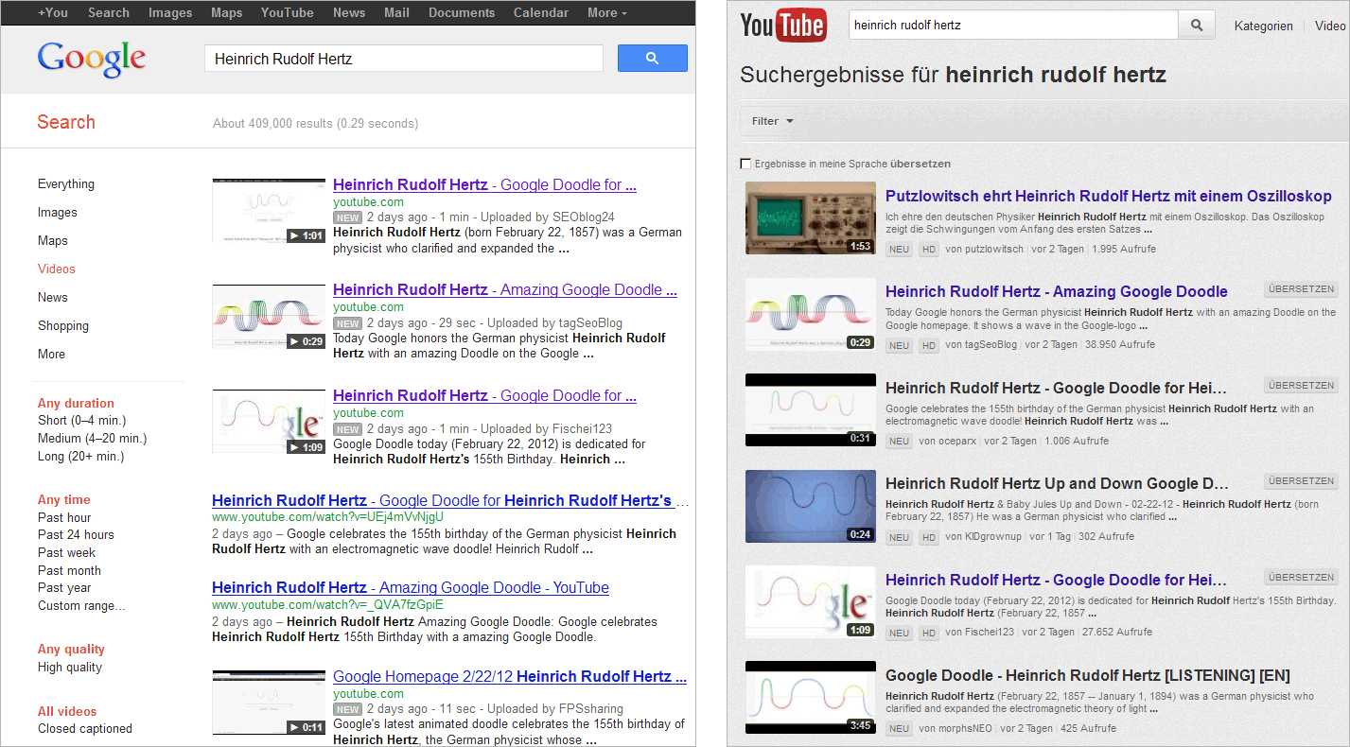Image resolution: width=1350 pixels, height=747 pixels.
Task: Filter results to 'Past week'
Action: (x=67, y=552)
